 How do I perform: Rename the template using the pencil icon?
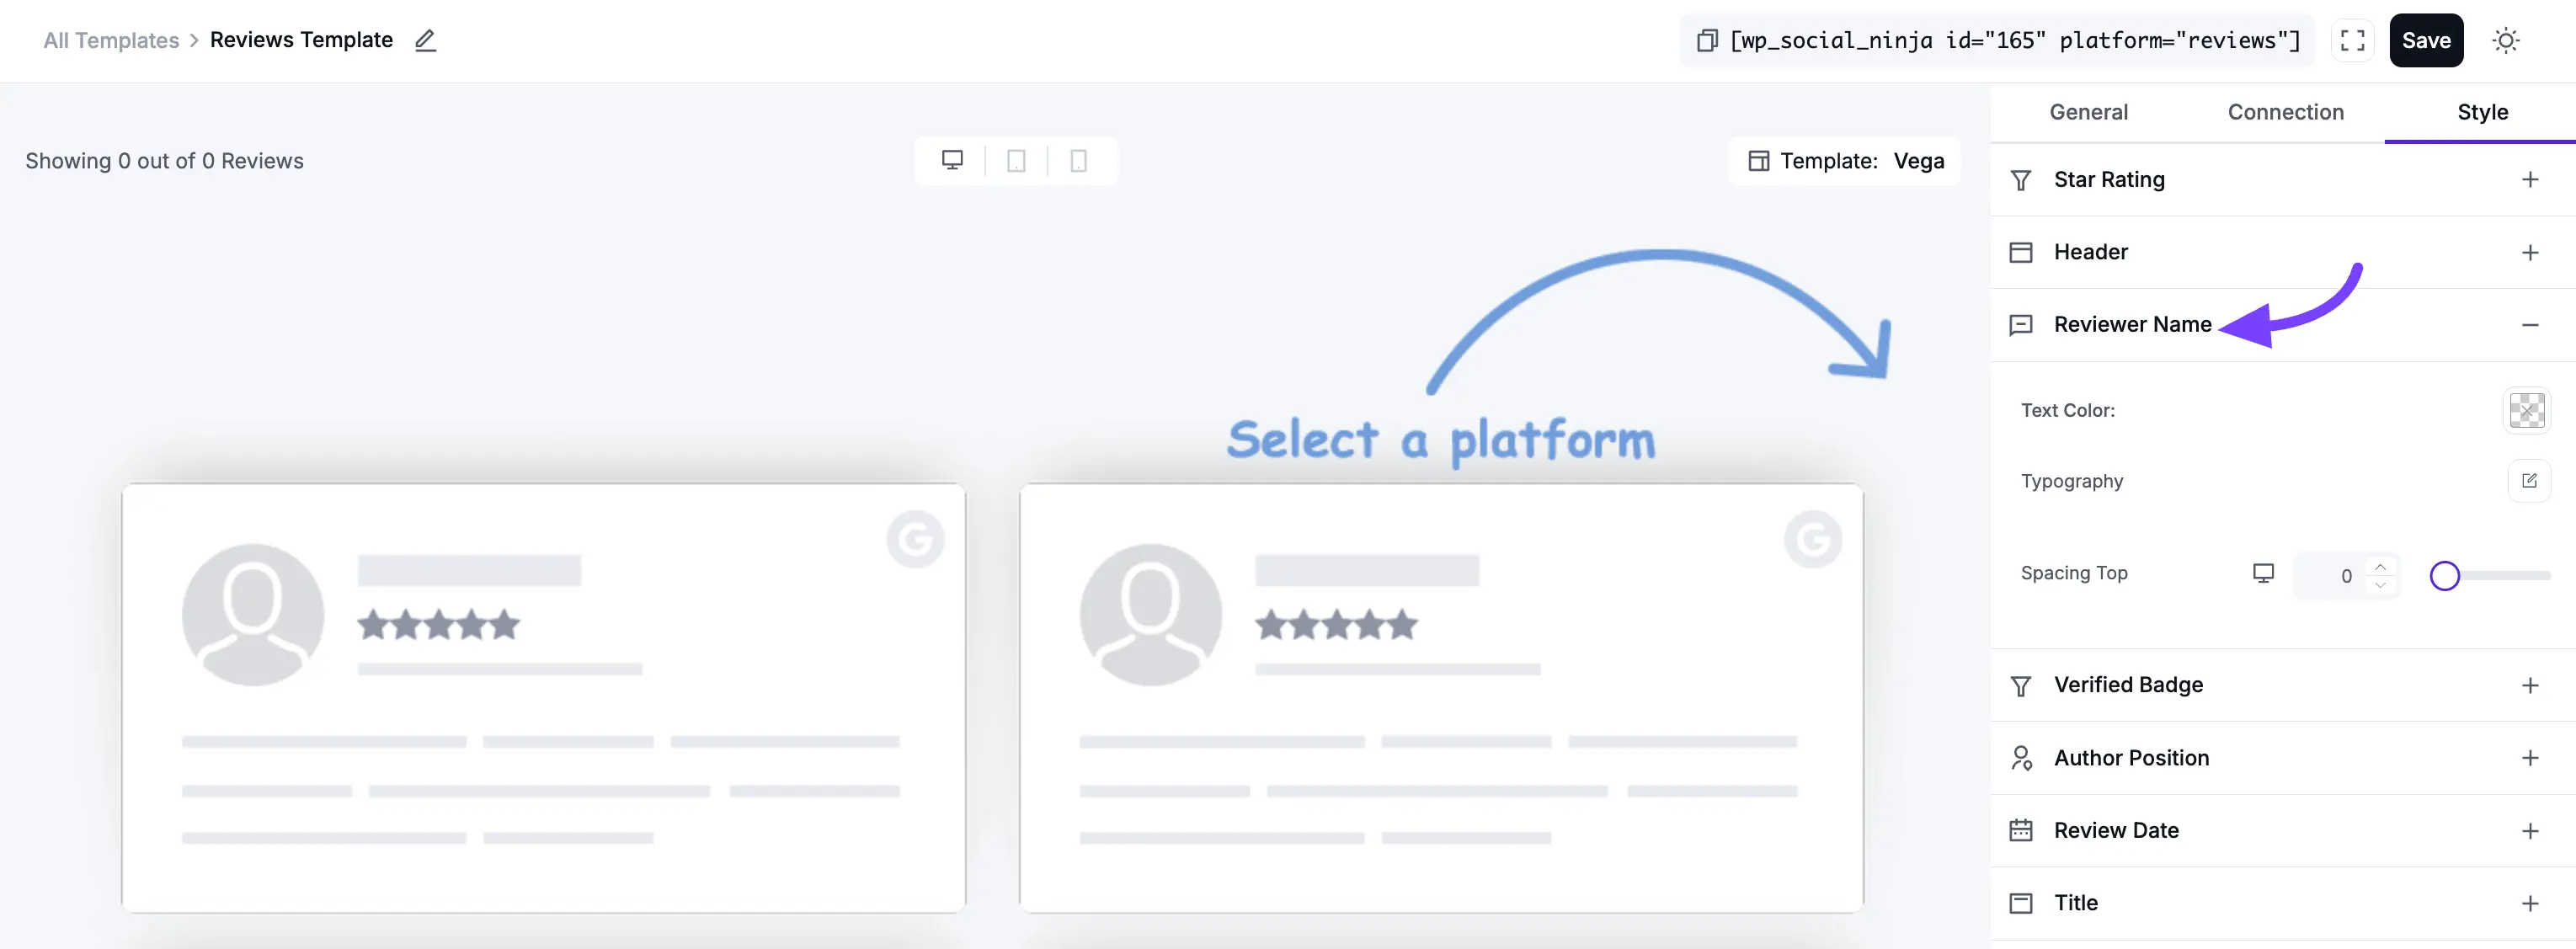point(425,40)
